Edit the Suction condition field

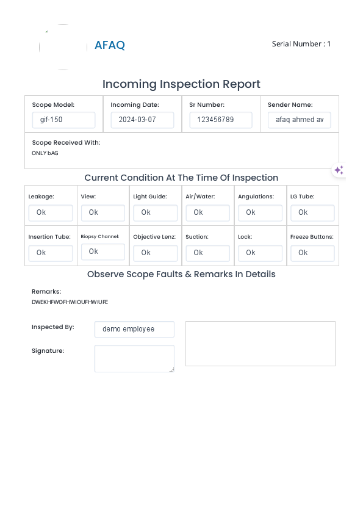(207, 253)
